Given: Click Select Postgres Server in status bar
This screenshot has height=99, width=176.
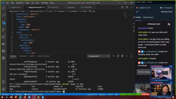Looking at the screenshot, I should click(34, 95).
